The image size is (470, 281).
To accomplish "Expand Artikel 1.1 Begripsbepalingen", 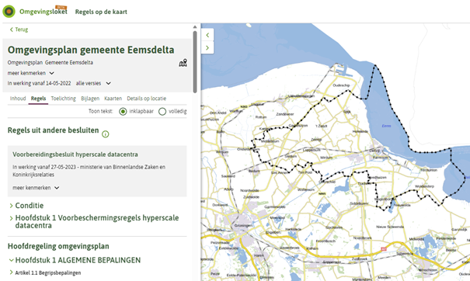I will click(x=45, y=272).
